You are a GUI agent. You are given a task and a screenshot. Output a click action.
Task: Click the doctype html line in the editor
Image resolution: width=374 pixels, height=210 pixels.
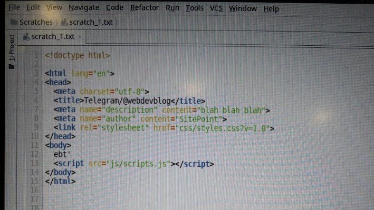click(78, 55)
